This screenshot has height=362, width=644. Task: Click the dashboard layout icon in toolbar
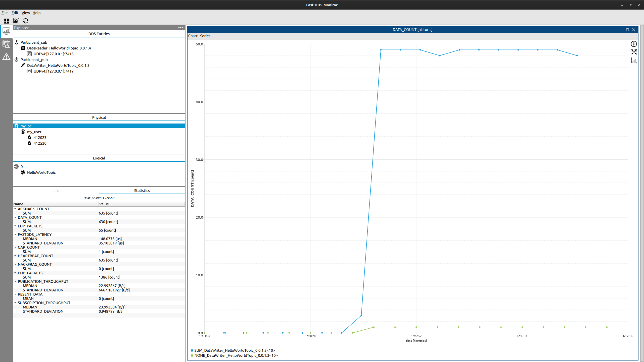point(7,21)
